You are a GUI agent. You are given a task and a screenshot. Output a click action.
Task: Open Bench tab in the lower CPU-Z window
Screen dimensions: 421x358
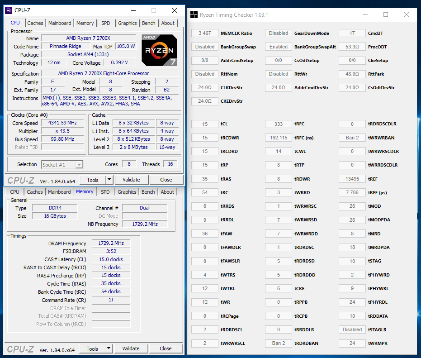coord(148,192)
